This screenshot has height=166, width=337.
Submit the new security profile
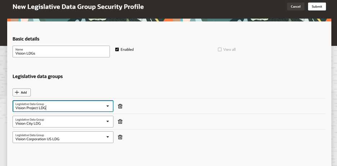[x=317, y=6]
